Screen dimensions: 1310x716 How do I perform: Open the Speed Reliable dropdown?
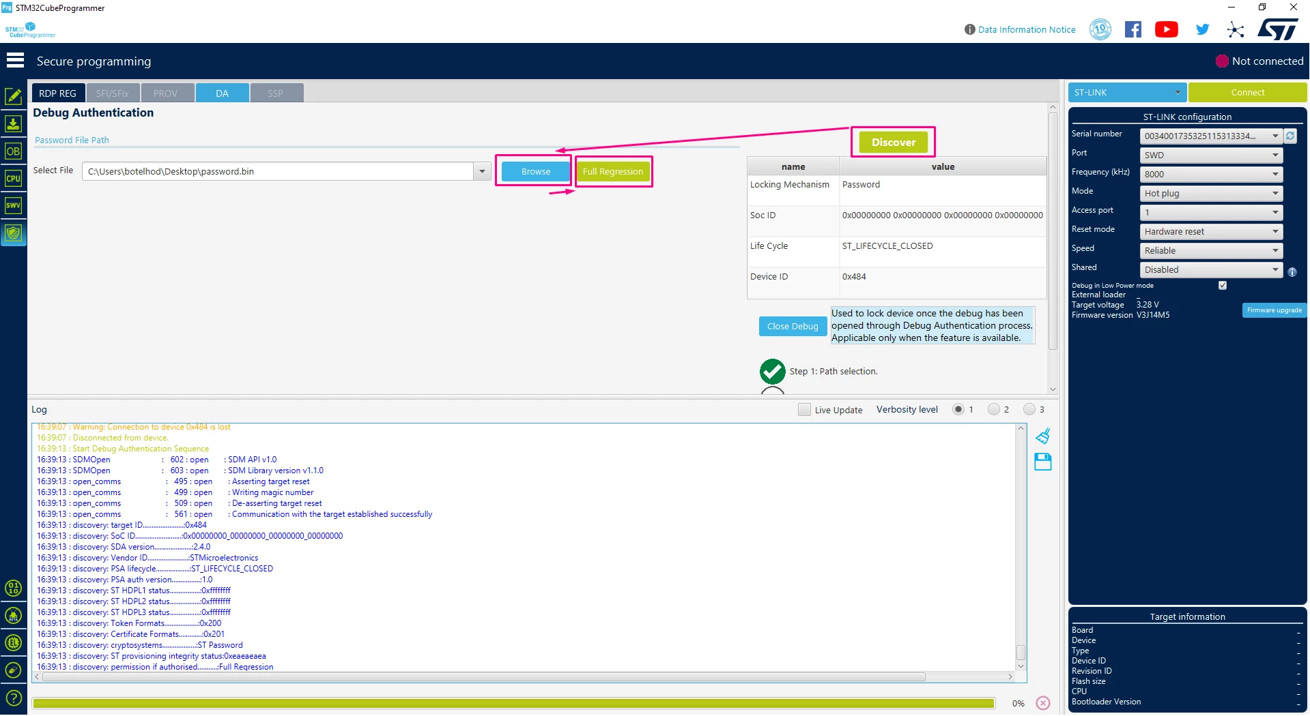pos(1211,250)
